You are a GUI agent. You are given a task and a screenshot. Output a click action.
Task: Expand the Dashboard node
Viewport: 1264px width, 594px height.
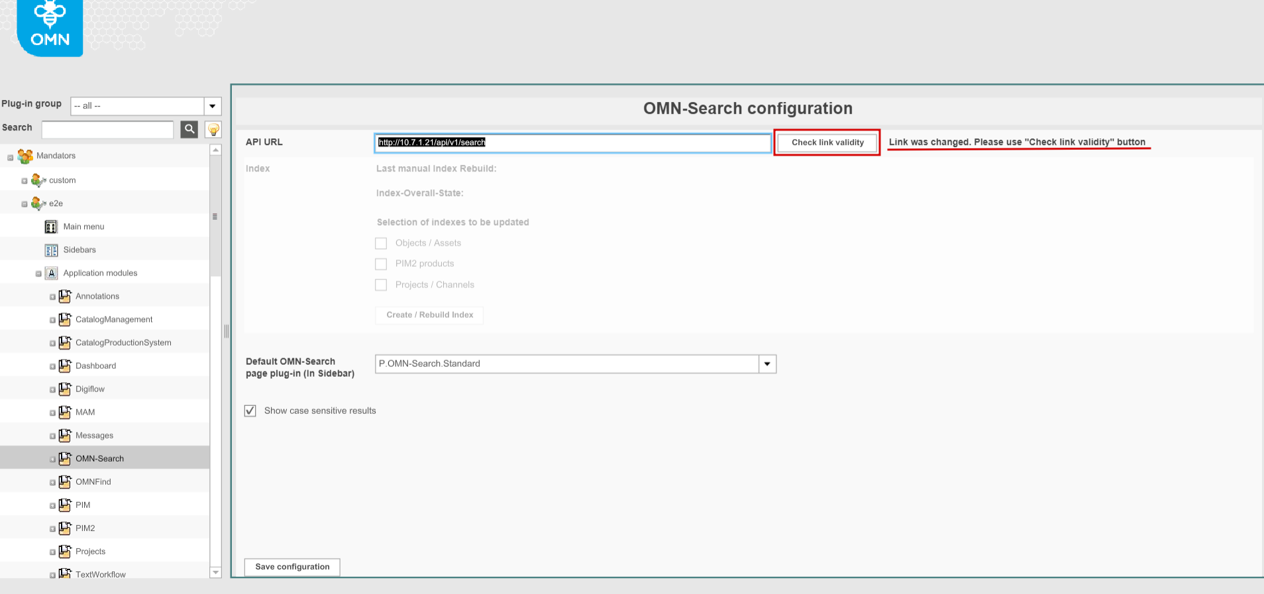click(52, 366)
